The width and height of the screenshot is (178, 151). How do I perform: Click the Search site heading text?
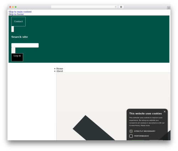(x=20, y=37)
